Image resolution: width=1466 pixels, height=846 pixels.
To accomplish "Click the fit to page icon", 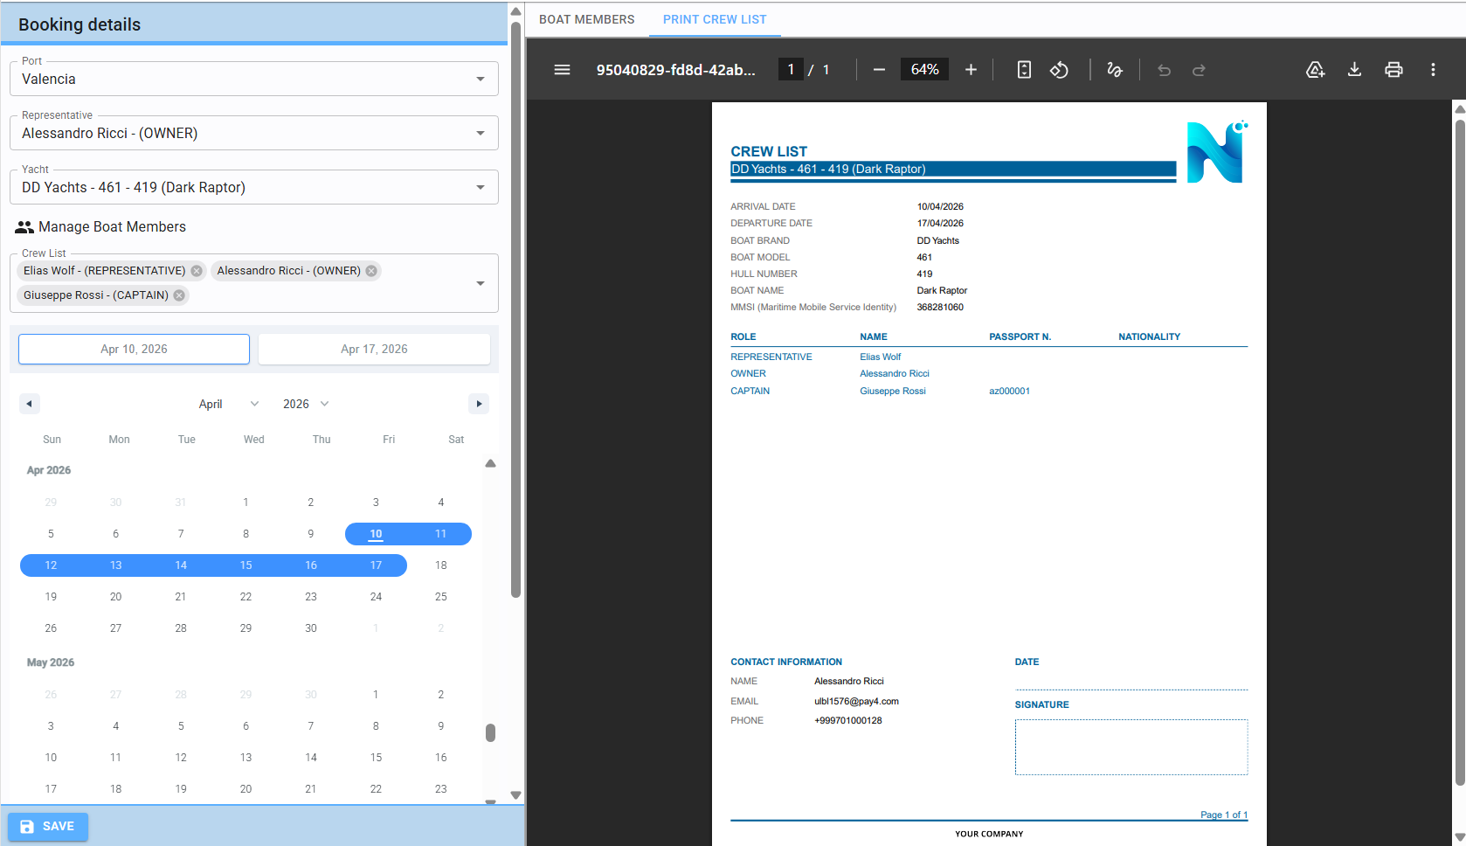I will pos(1024,70).
